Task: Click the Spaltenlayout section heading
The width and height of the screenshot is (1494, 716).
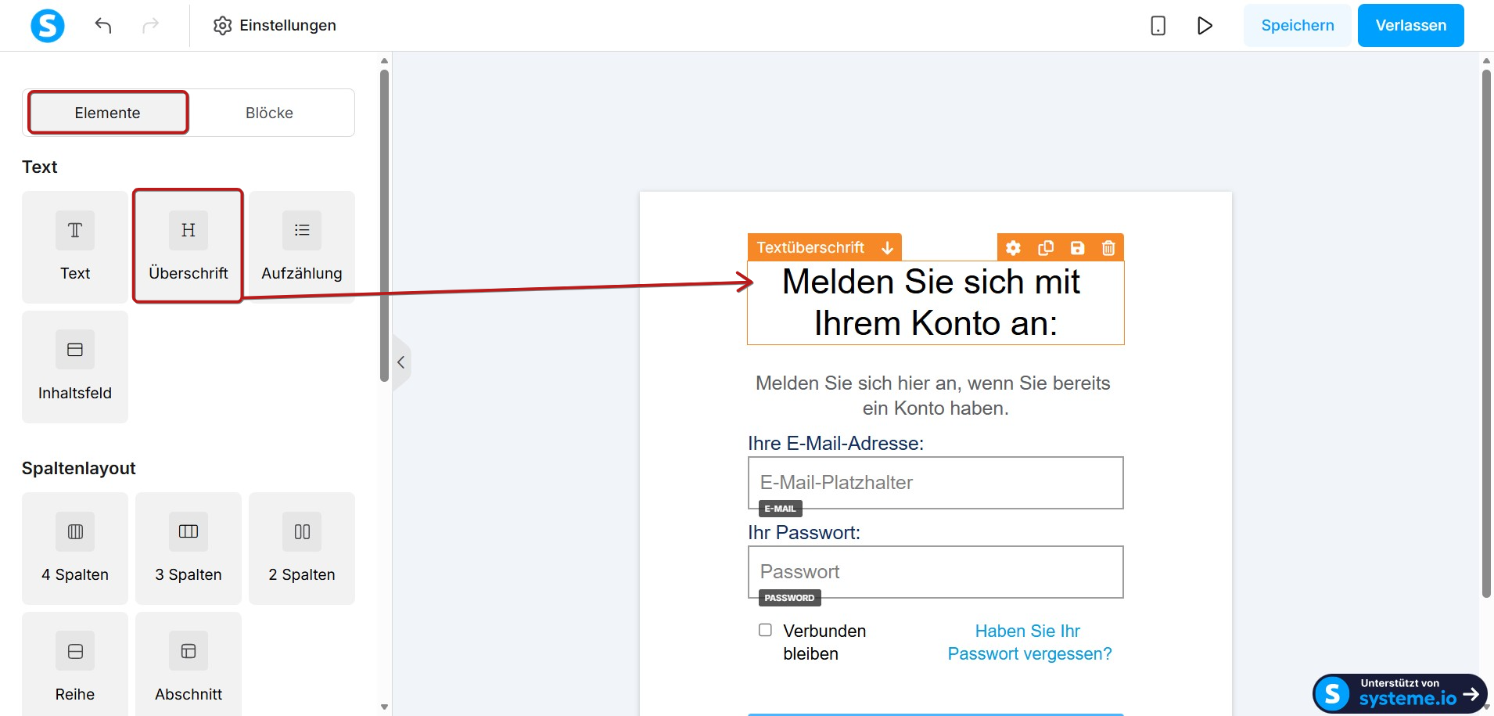Action: pos(79,468)
